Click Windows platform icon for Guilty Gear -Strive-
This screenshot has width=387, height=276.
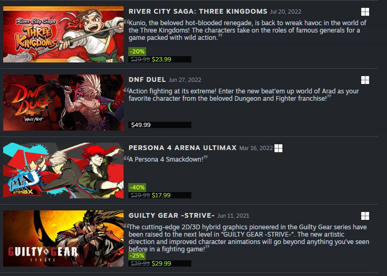[x=365, y=216]
